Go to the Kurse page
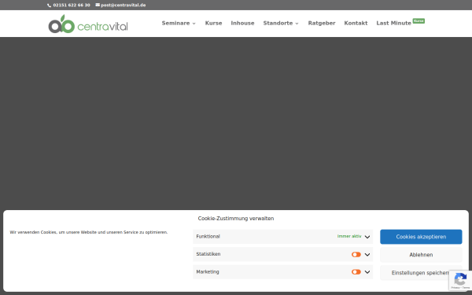 pyautogui.click(x=213, y=23)
